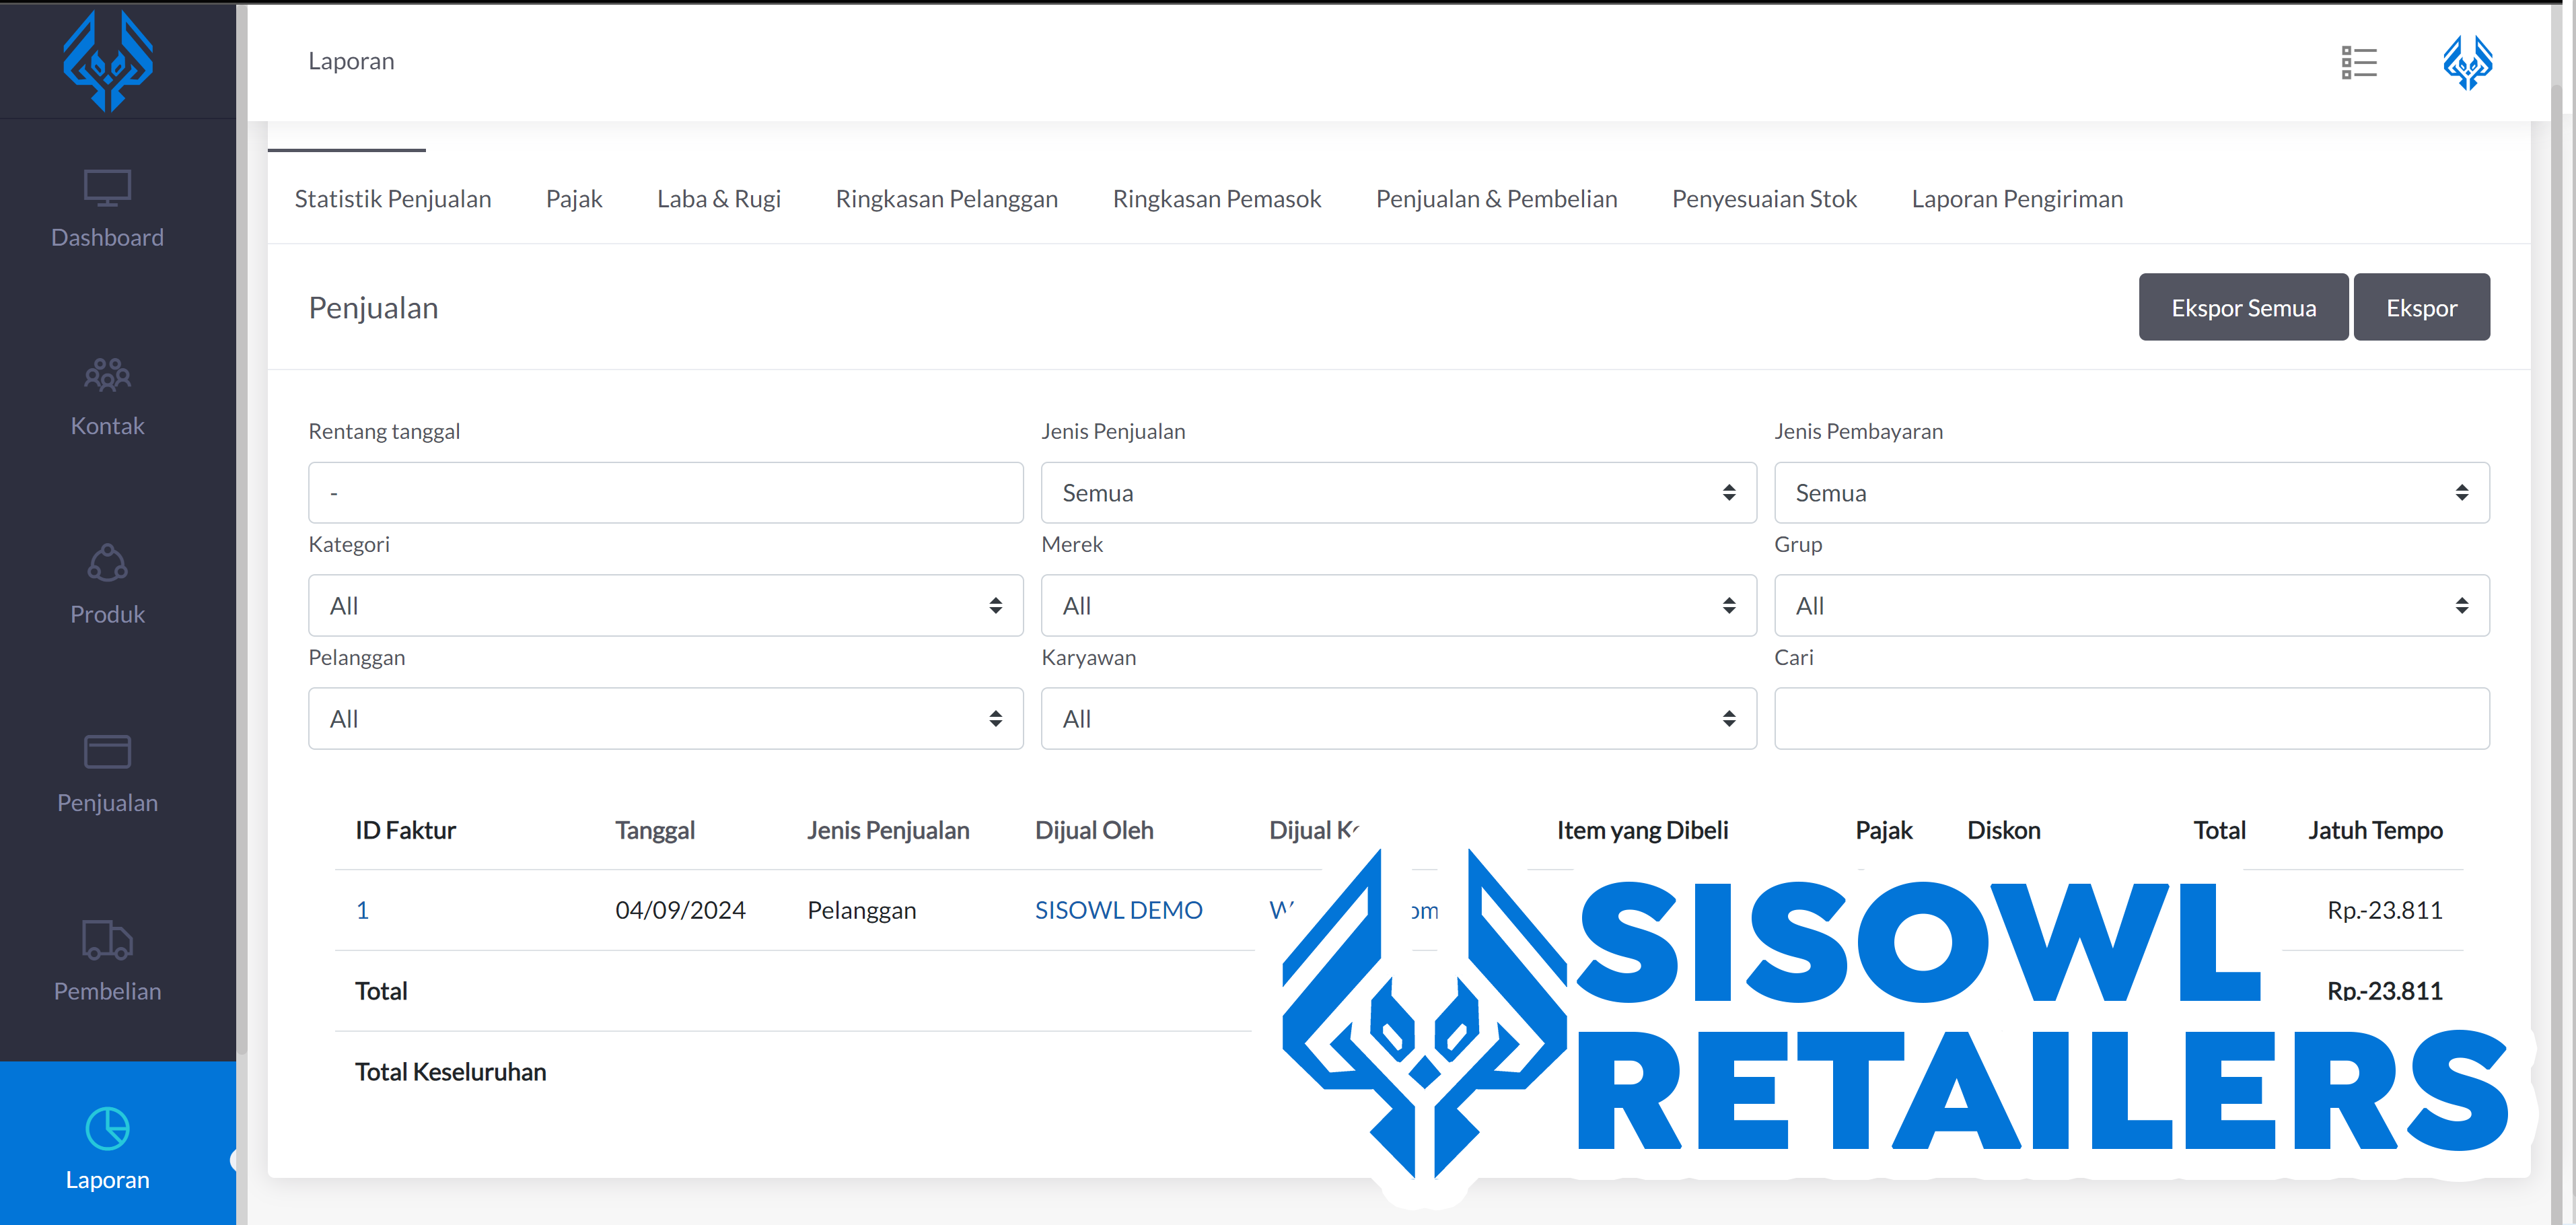Click the Item yang Dibeli column header

1642,830
